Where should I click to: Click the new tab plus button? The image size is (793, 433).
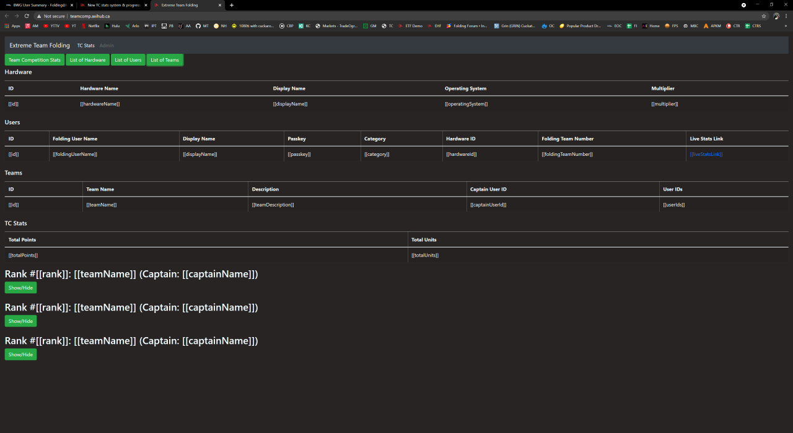[x=232, y=5]
